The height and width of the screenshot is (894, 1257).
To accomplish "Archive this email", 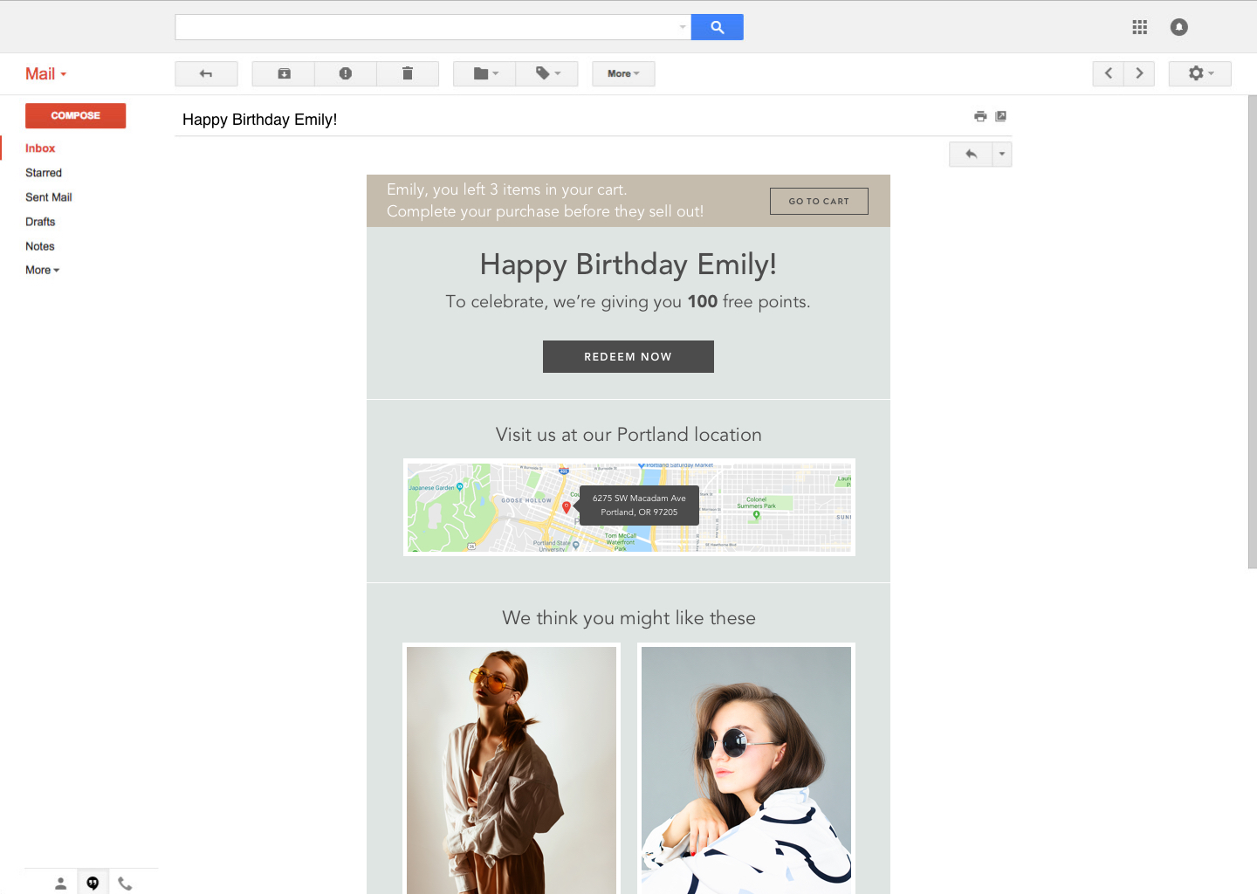I will point(284,73).
